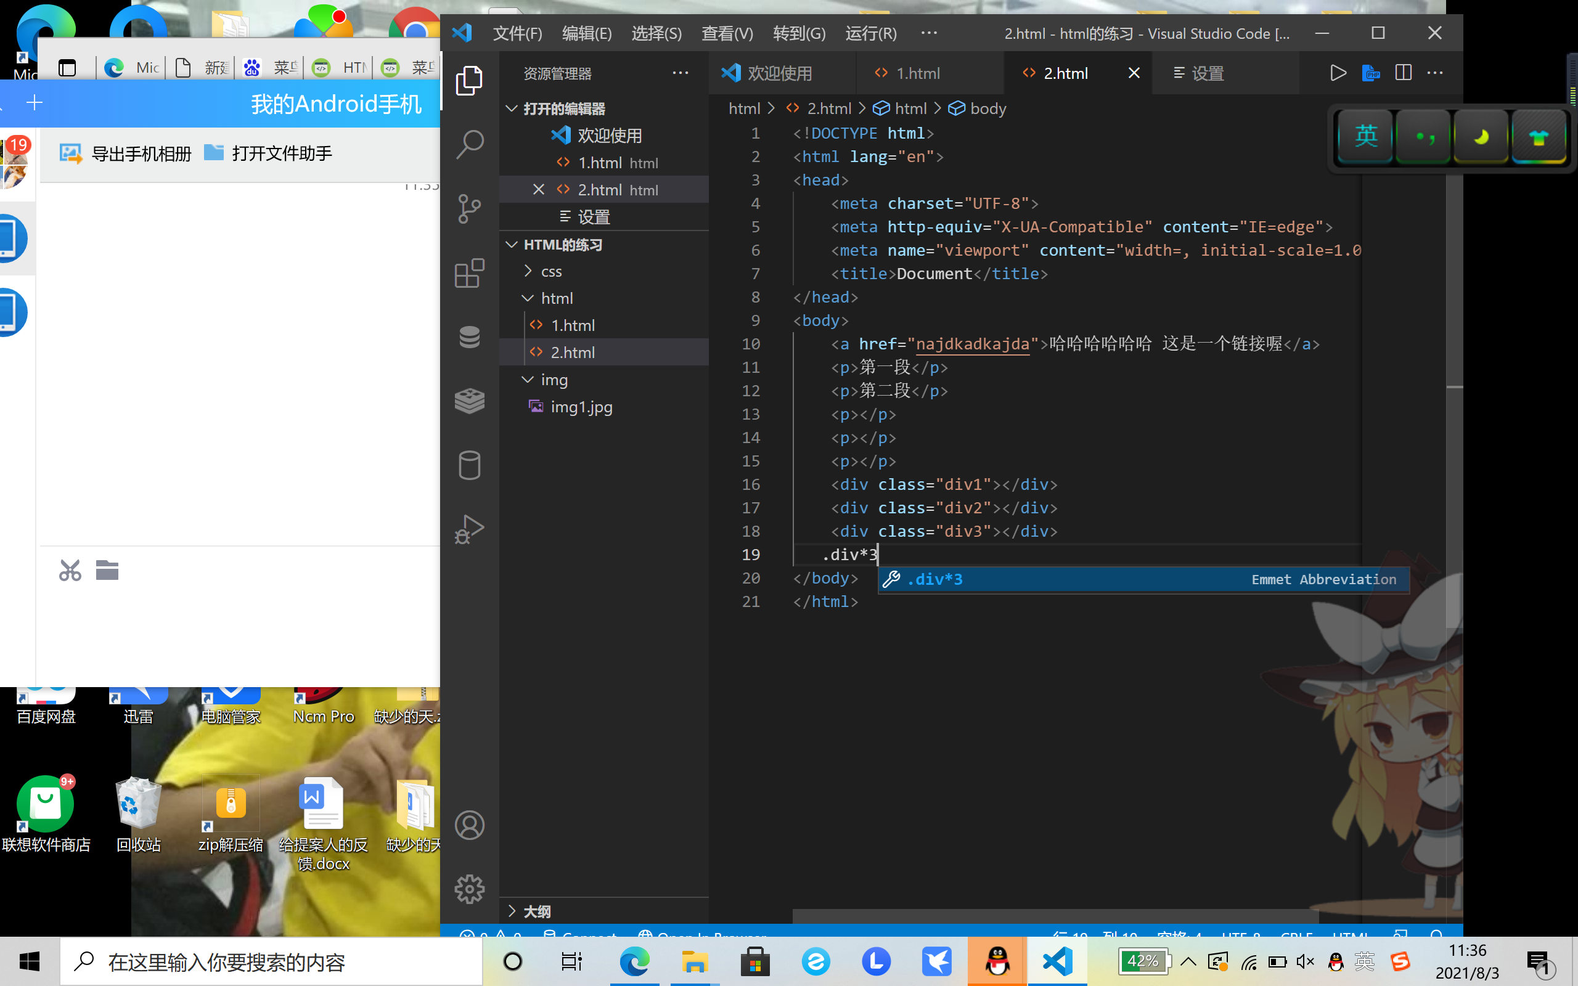This screenshot has height=986, width=1578.
Task: Open 1.html under html folder in explorer
Action: tap(573, 325)
